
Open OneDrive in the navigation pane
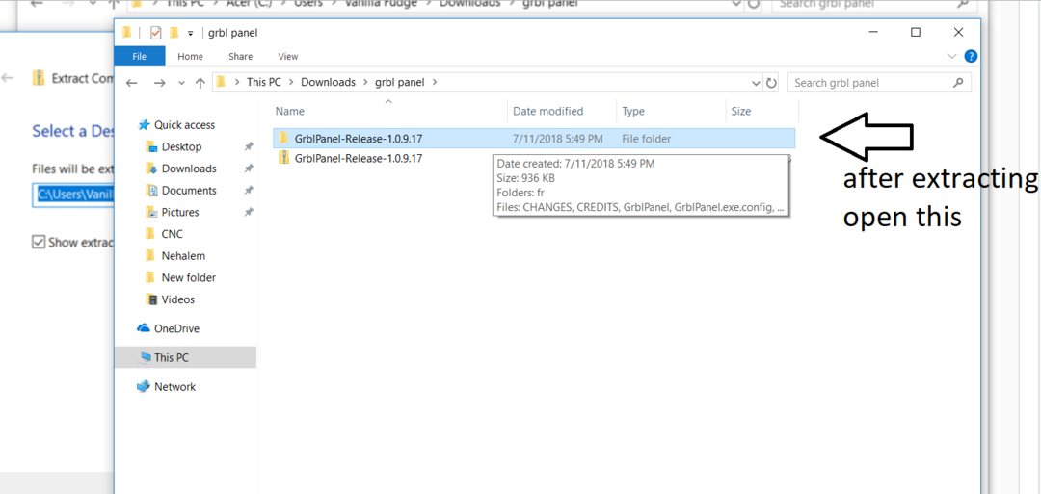(175, 328)
